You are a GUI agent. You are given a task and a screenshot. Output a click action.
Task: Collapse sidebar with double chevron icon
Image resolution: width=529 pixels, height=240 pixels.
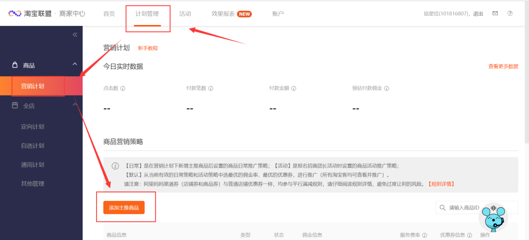75,34
